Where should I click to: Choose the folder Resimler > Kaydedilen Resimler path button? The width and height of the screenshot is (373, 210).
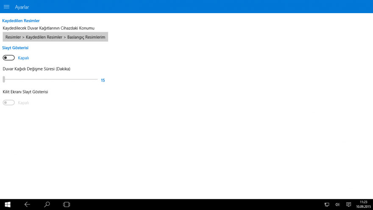tap(55, 37)
